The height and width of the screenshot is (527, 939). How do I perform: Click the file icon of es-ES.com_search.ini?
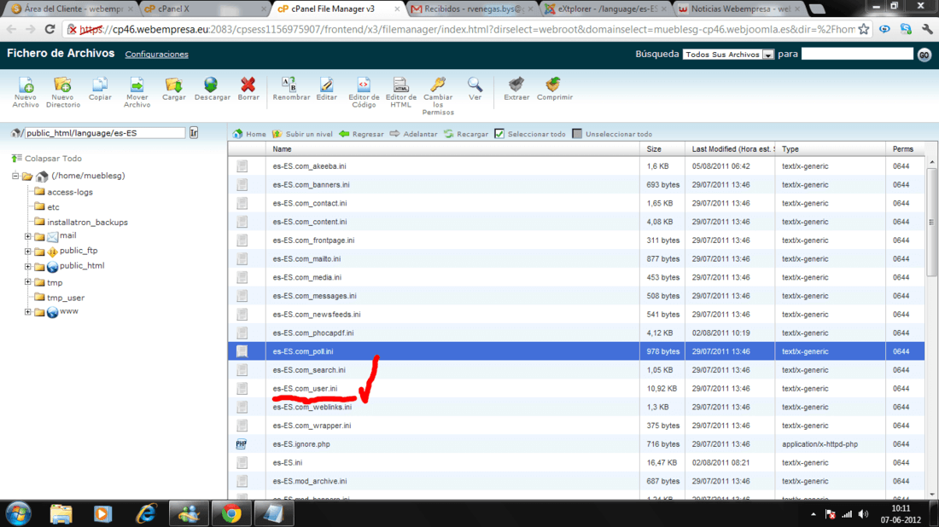(x=242, y=370)
